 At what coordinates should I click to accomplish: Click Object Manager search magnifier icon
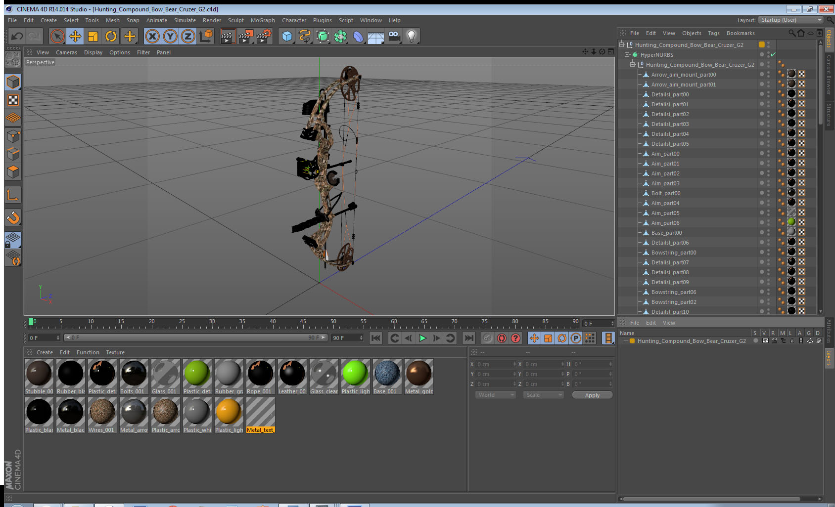pos(791,33)
